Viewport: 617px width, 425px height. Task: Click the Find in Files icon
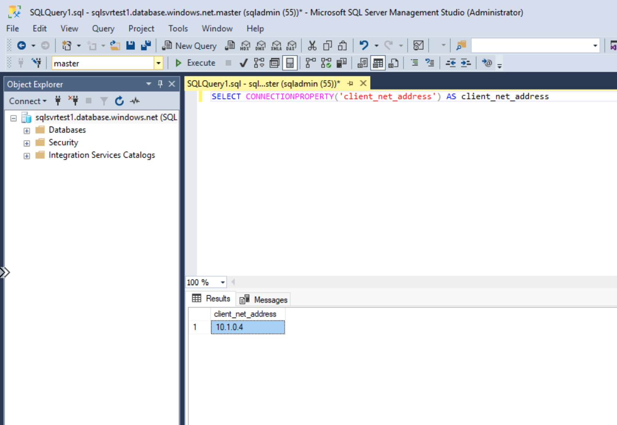461,45
